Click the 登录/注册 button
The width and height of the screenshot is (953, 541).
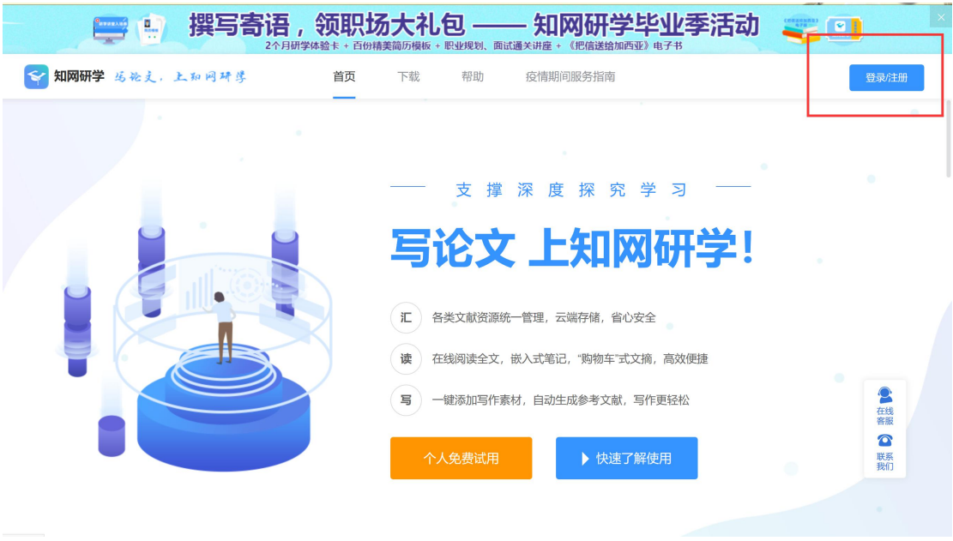(886, 78)
